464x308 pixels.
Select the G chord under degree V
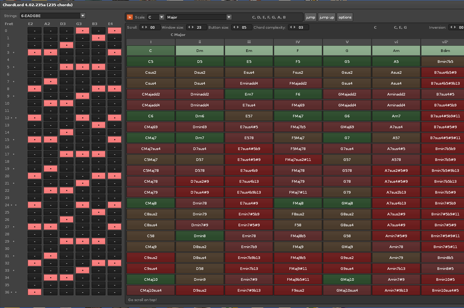pos(347,51)
